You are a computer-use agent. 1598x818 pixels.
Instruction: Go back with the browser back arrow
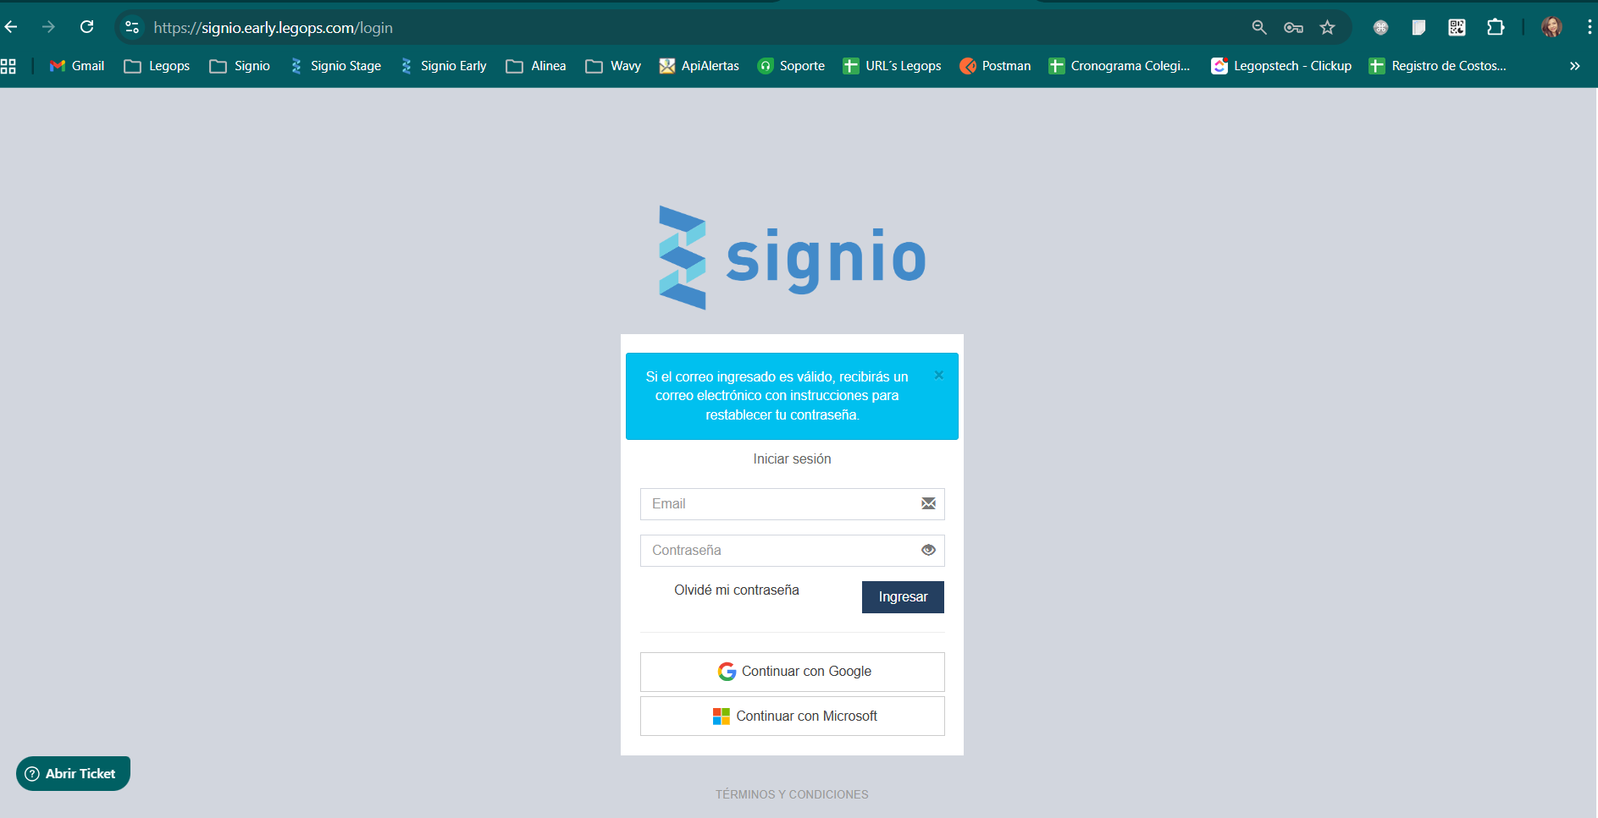(x=11, y=27)
